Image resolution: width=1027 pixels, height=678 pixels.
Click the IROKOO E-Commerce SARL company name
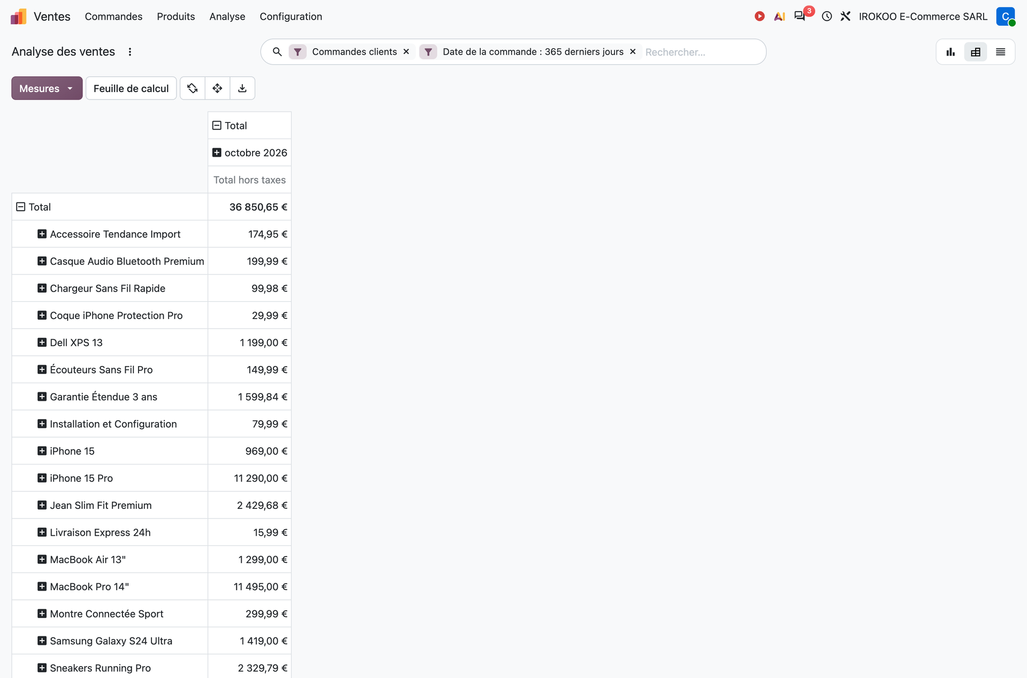(923, 17)
